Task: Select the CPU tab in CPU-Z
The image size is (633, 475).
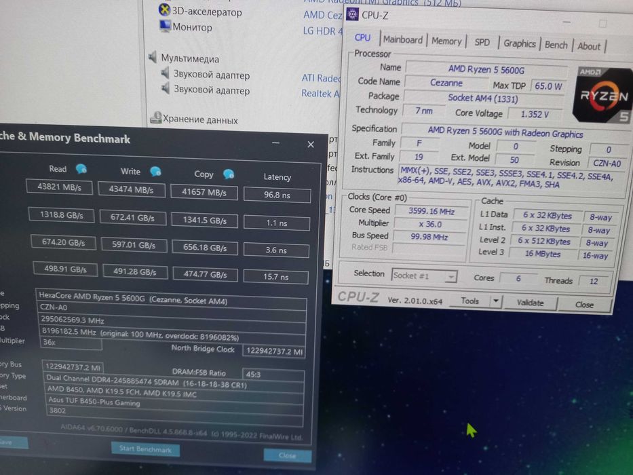Action: [x=362, y=37]
